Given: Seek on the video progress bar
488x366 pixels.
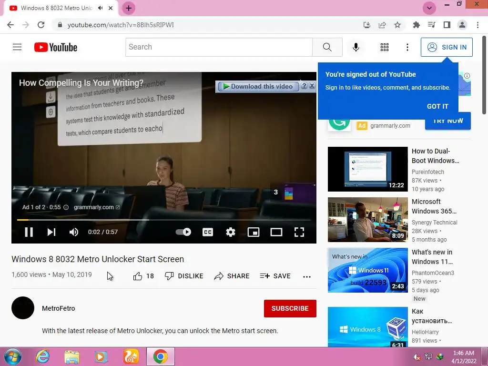Looking at the screenshot, I should (x=164, y=220).
